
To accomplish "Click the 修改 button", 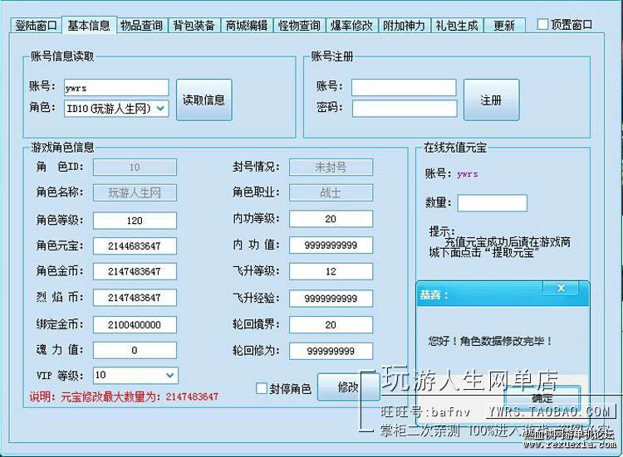I will [x=348, y=387].
